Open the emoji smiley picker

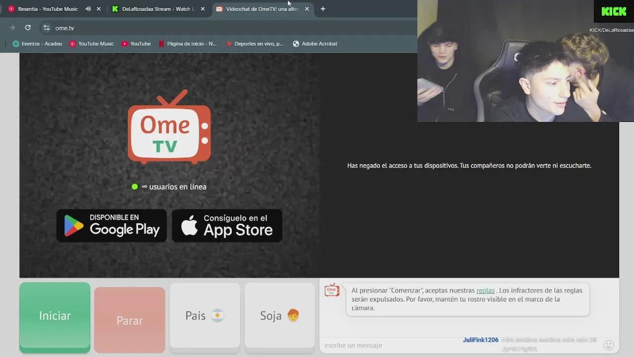pyautogui.click(x=609, y=345)
